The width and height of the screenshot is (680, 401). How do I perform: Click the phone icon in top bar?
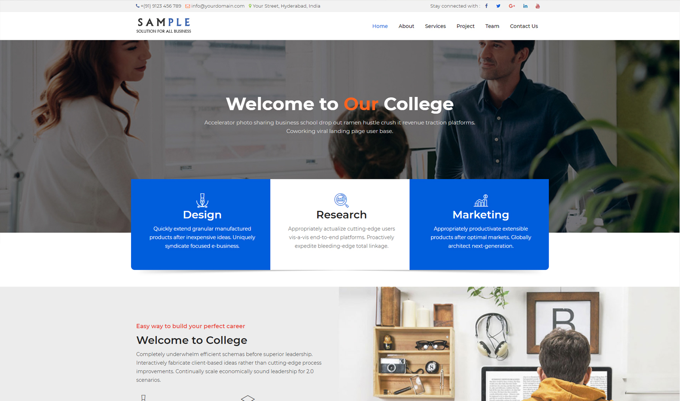pos(137,6)
